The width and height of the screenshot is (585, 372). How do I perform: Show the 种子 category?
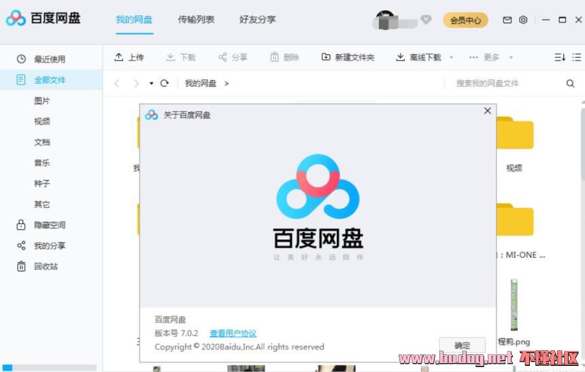[41, 183]
